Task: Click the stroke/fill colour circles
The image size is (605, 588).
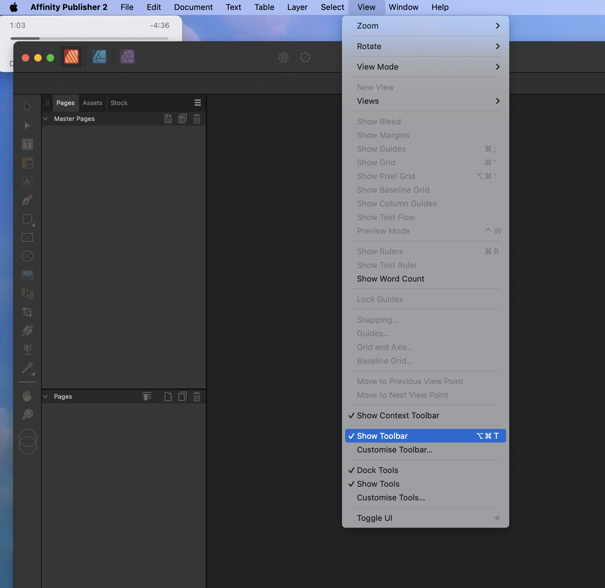Action: point(28,442)
